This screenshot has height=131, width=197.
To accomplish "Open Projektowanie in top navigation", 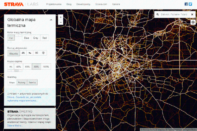I will pos(54,4).
